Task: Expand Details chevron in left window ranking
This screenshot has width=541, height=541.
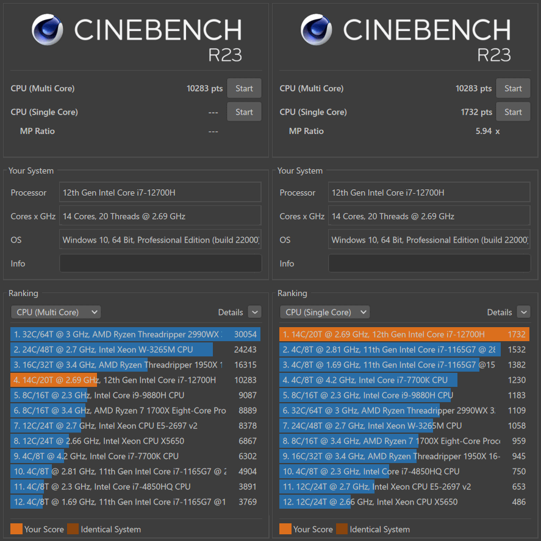Action: pyautogui.click(x=254, y=313)
